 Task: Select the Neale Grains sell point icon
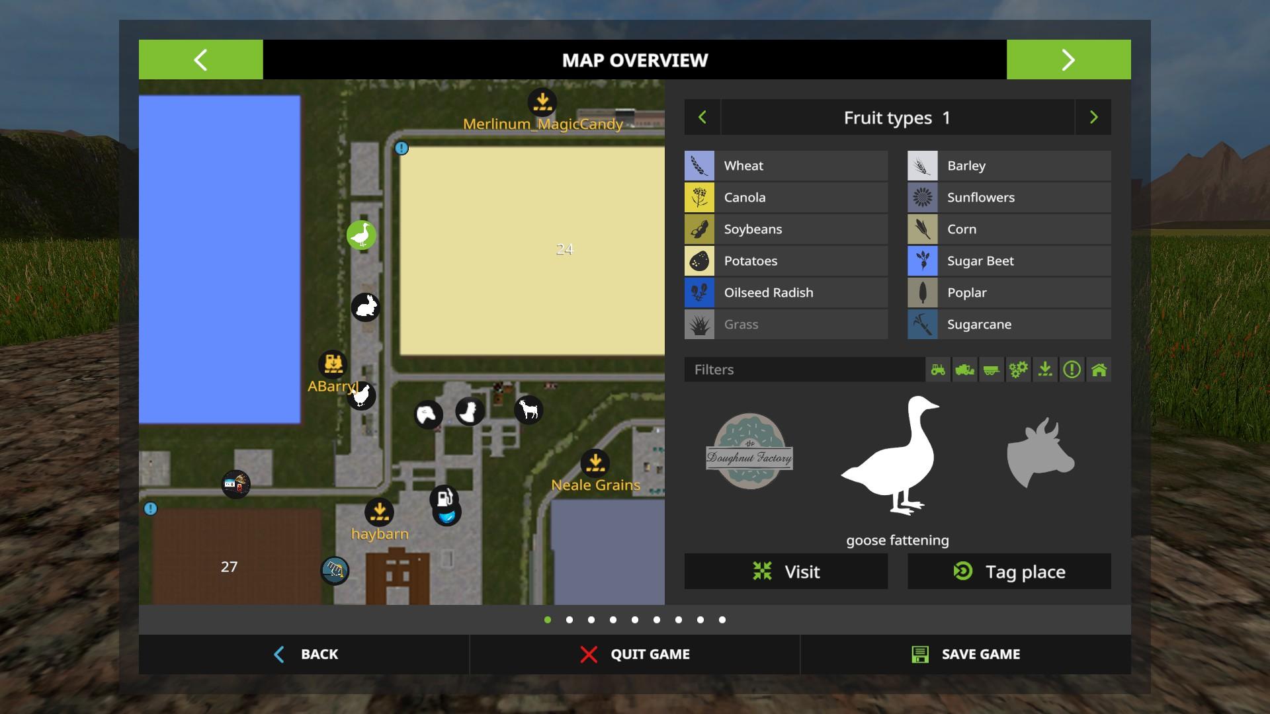[x=595, y=463]
